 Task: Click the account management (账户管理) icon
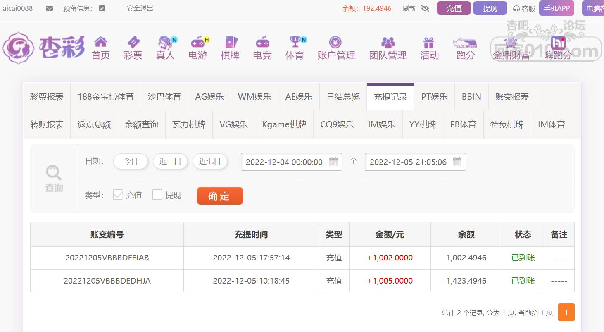pyautogui.click(x=335, y=42)
